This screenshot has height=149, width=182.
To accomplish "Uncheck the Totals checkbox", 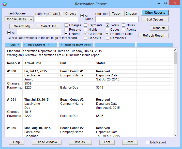I will [107, 25].
